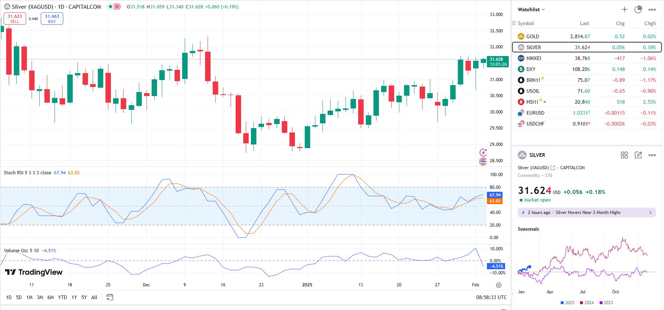Click the blue 2025 legend swatch
The width and height of the screenshot is (664, 310).
click(562, 303)
